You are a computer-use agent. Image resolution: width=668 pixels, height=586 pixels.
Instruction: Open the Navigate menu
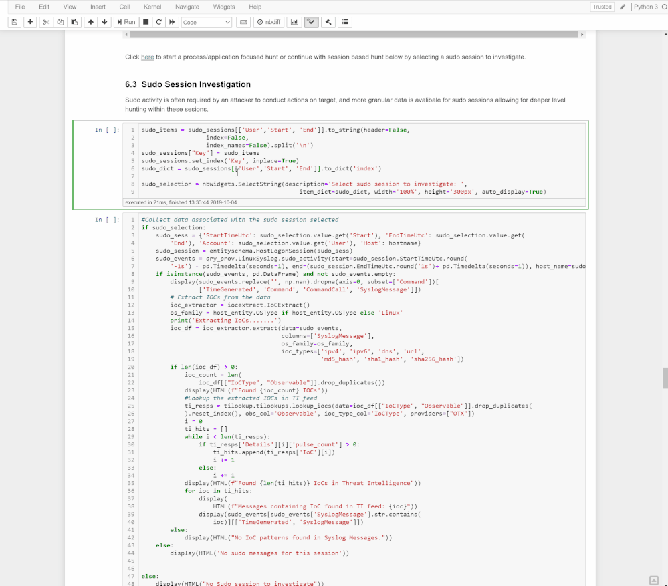click(187, 7)
